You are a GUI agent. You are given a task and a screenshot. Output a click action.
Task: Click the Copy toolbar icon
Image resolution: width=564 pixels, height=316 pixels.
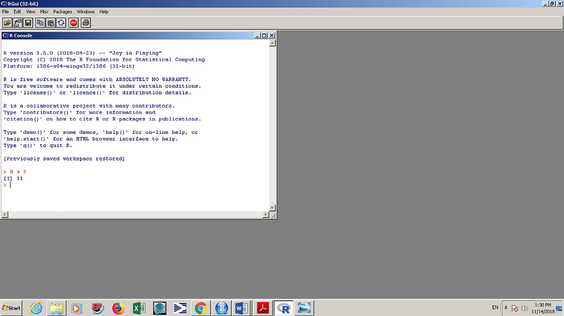[x=40, y=23]
